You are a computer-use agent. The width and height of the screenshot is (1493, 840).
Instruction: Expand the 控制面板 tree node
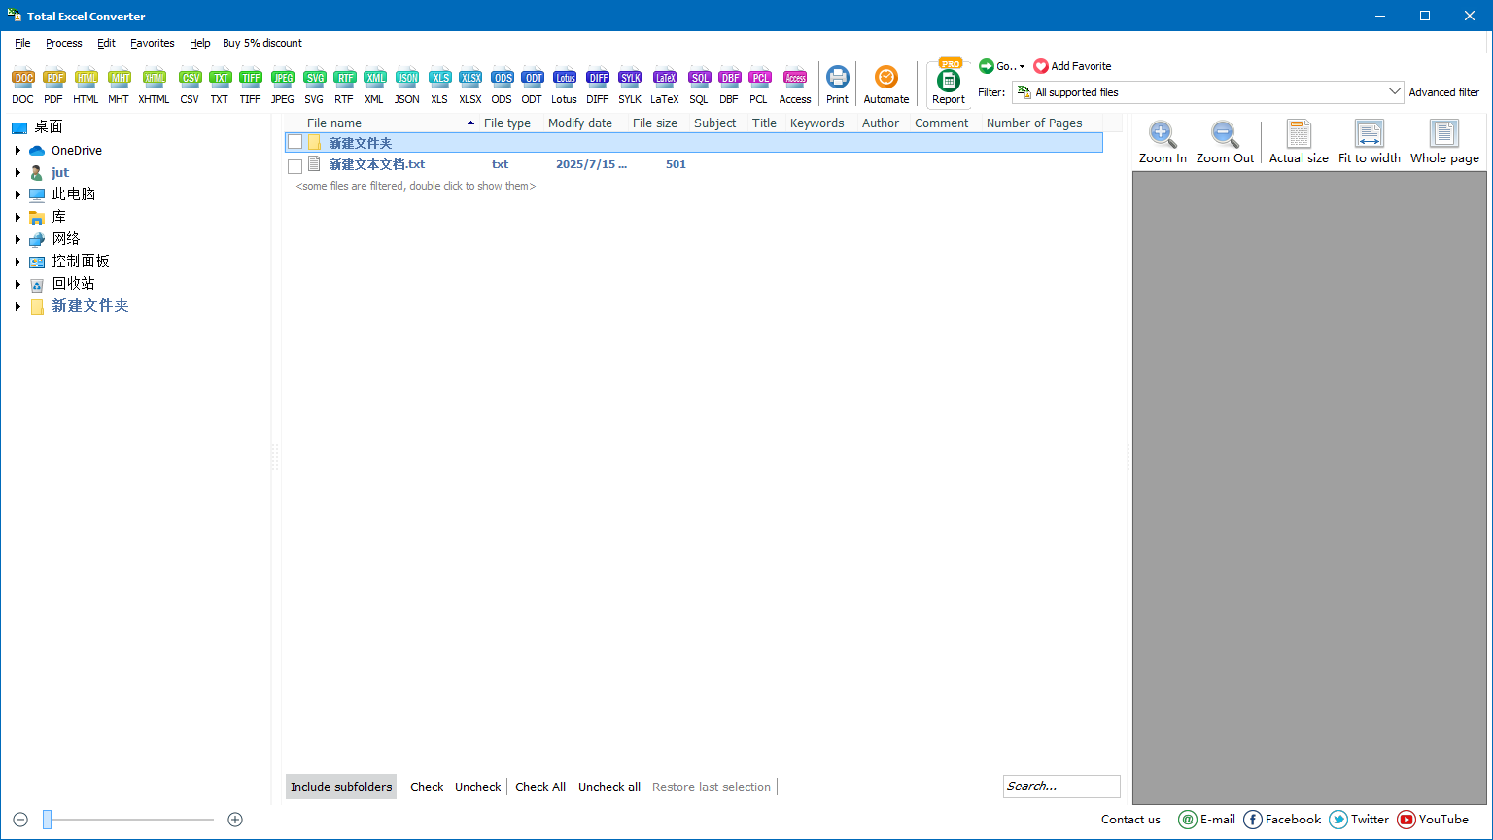[x=17, y=262]
